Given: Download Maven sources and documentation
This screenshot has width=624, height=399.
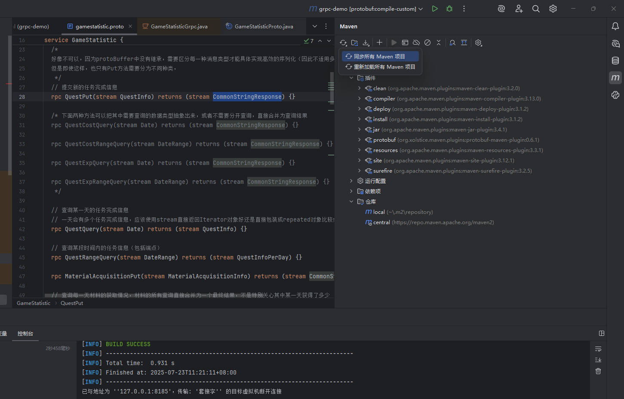Looking at the screenshot, I should coord(366,43).
